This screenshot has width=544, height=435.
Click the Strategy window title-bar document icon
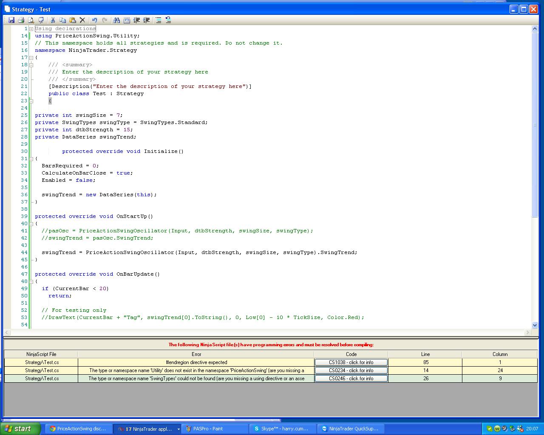(7, 9)
